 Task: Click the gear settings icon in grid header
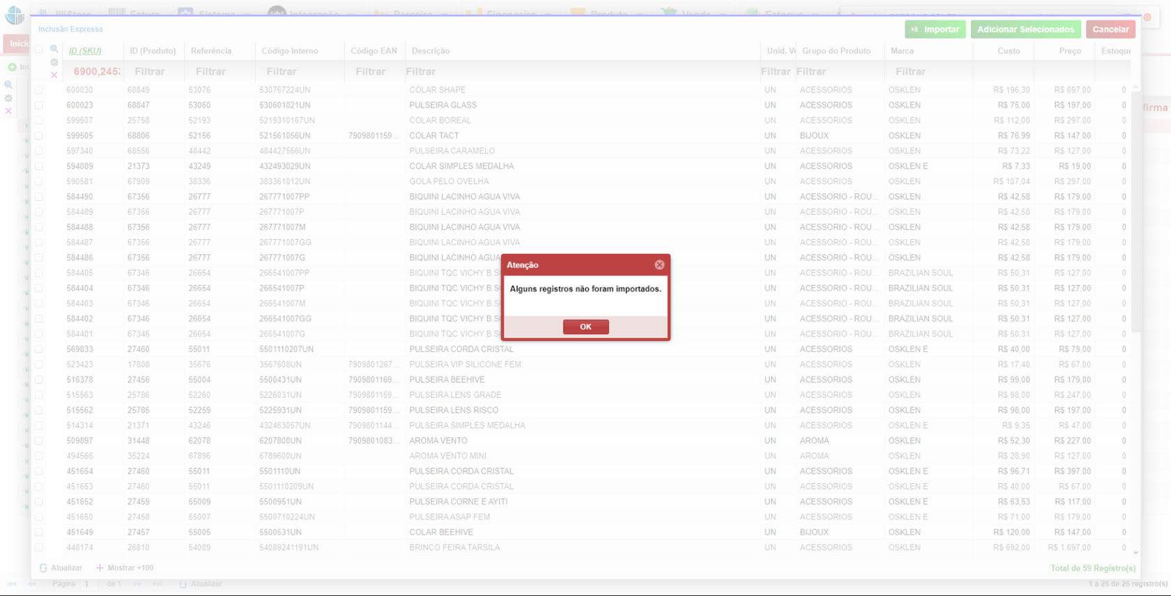(54, 62)
